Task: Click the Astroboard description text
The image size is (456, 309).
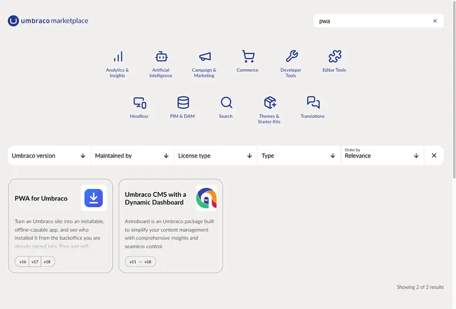Action: point(169,233)
